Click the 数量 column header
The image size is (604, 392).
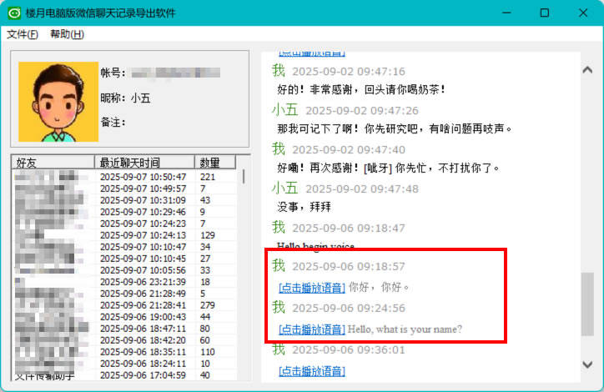[215, 162]
